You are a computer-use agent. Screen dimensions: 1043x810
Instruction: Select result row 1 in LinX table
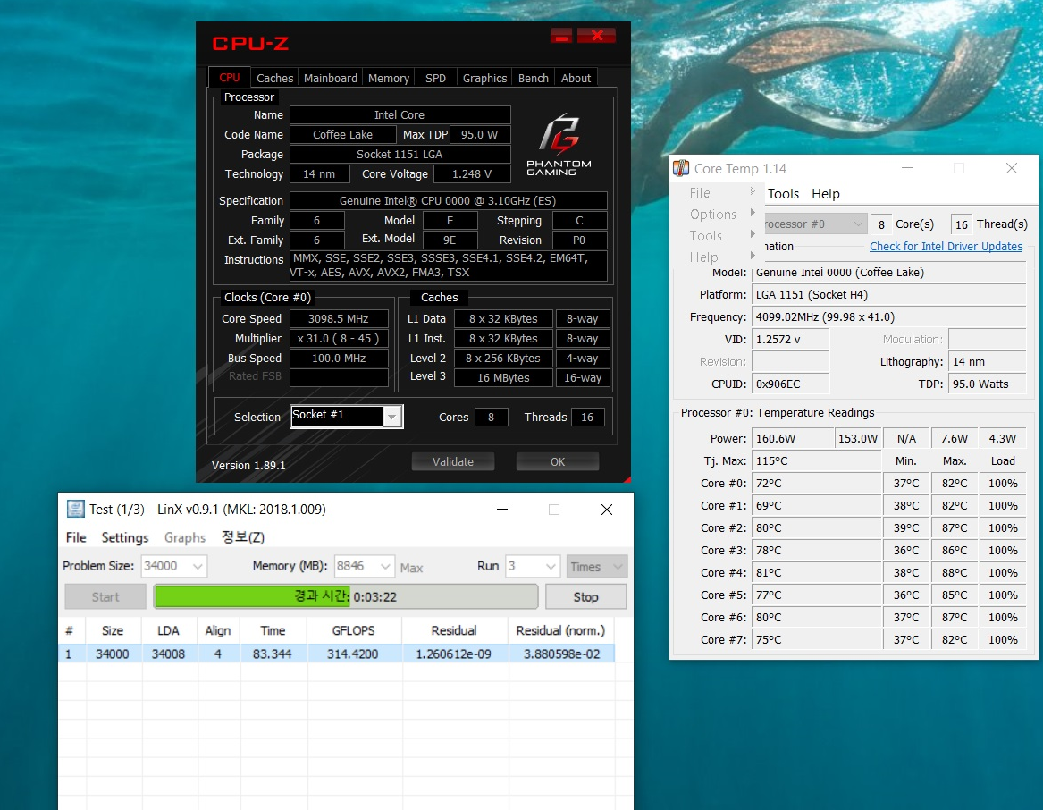336,654
